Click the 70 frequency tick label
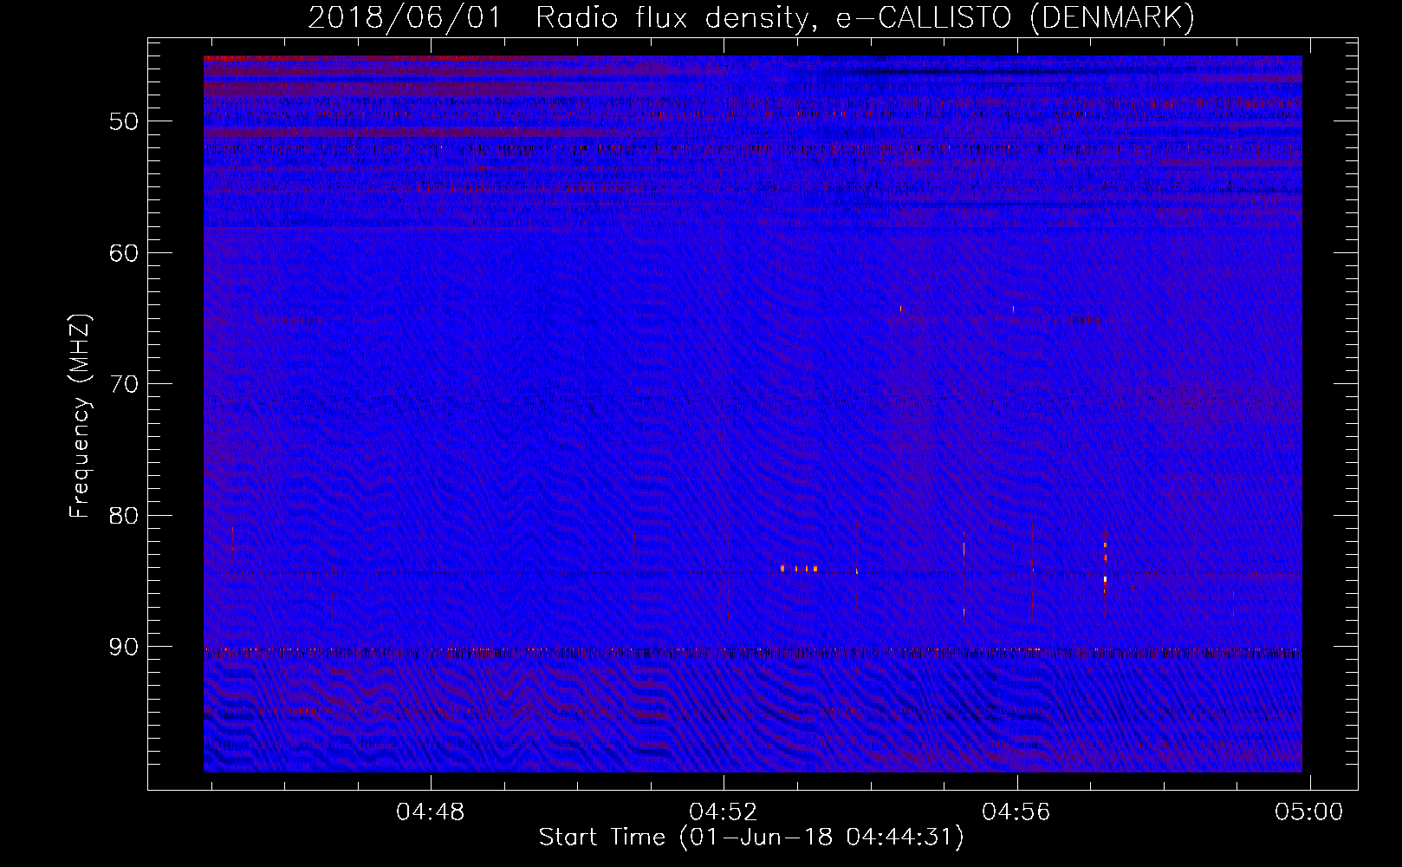This screenshot has width=1402, height=867. 124,384
